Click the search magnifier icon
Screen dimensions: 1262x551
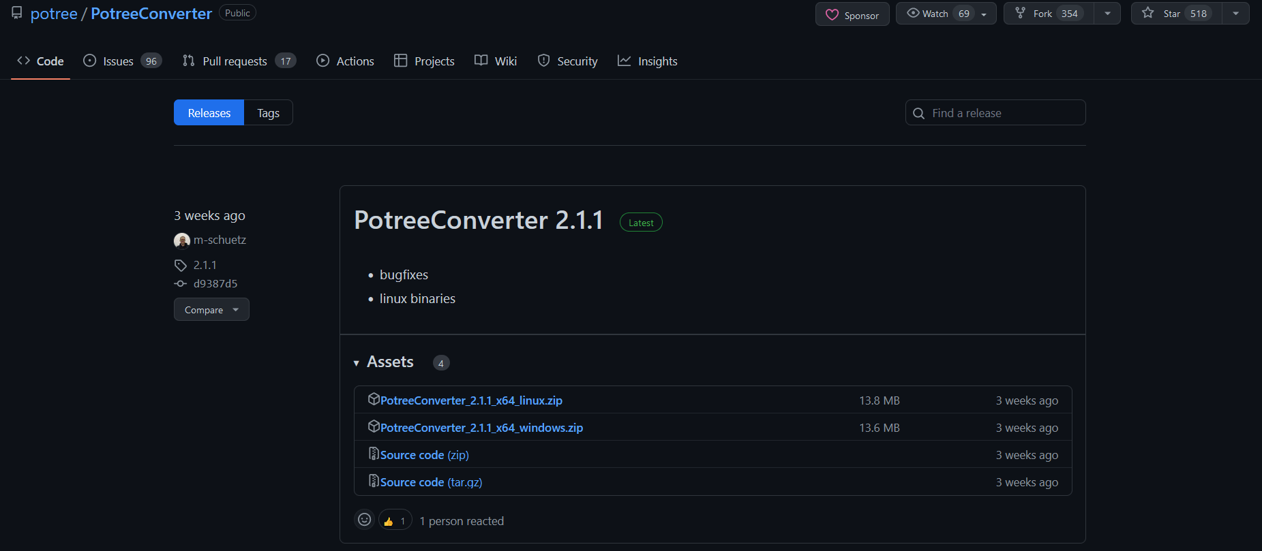tap(918, 113)
